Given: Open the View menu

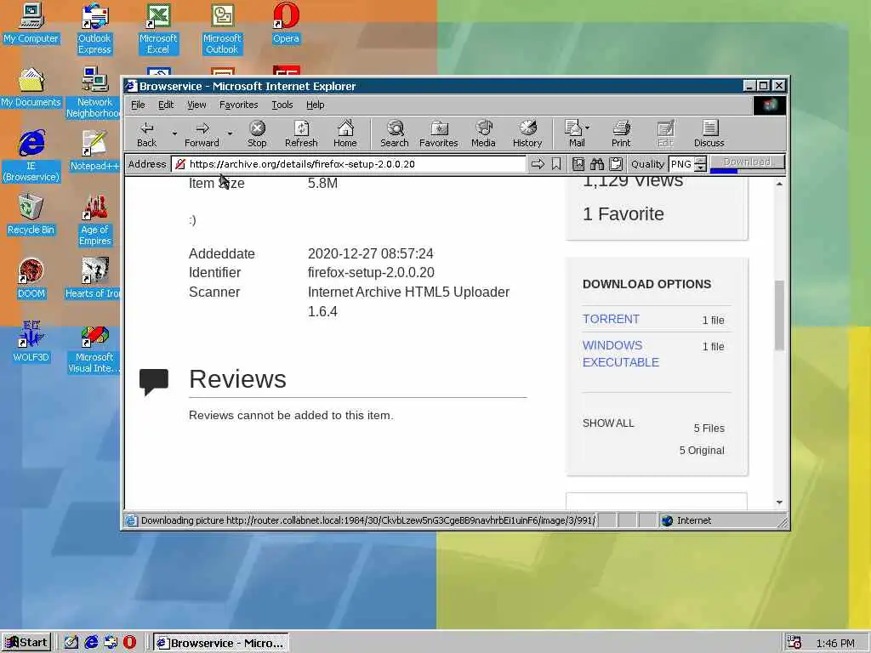Looking at the screenshot, I should 196,105.
